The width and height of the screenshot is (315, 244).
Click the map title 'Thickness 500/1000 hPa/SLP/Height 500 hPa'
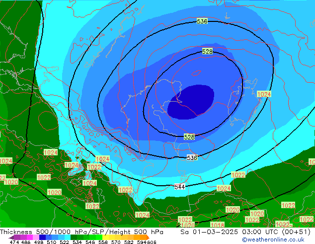[x=81, y=232]
